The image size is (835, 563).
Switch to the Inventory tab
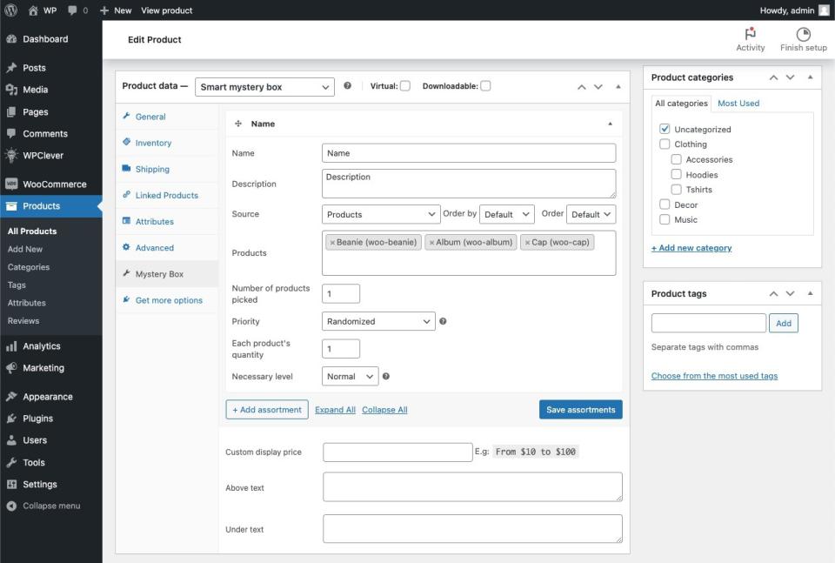click(x=153, y=143)
